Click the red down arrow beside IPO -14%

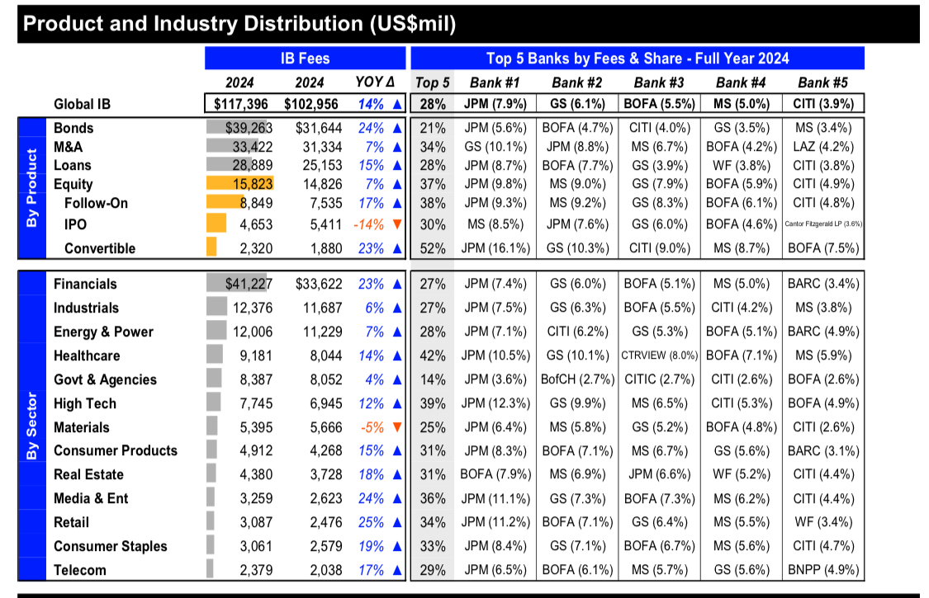click(397, 224)
